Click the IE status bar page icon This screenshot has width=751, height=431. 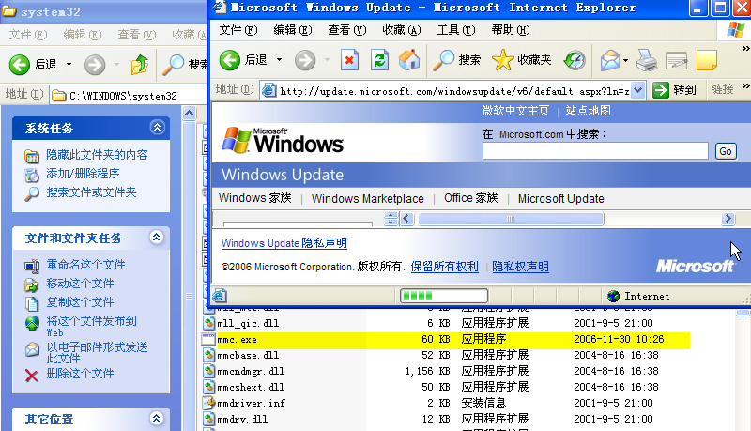coord(220,296)
